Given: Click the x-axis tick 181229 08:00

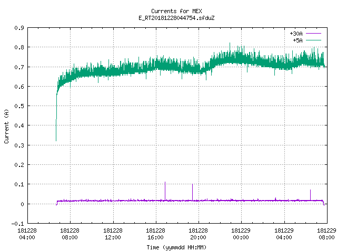Looking at the screenshot, I should pos(326,234).
